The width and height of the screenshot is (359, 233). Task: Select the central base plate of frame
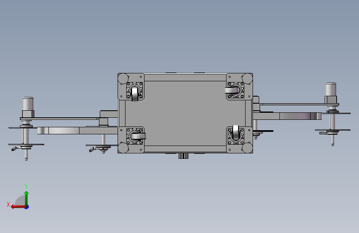coord(186,113)
